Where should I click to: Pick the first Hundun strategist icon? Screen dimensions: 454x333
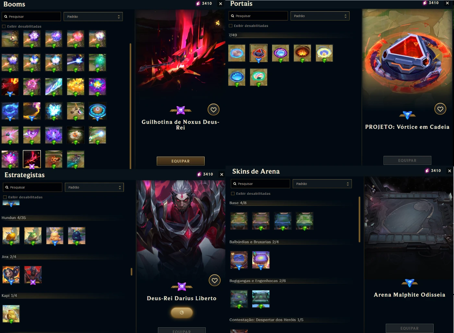(x=11, y=236)
